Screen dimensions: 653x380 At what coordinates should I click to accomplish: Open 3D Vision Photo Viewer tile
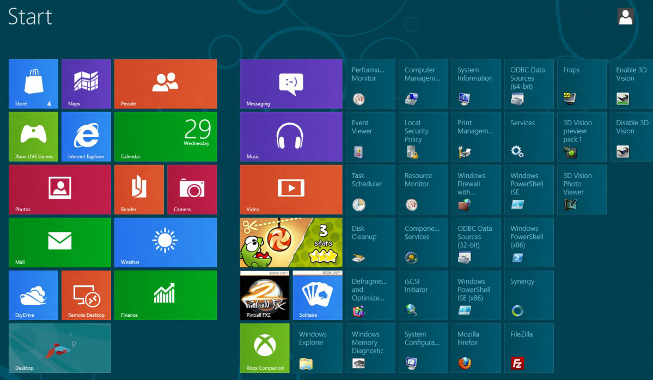tap(582, 189)
